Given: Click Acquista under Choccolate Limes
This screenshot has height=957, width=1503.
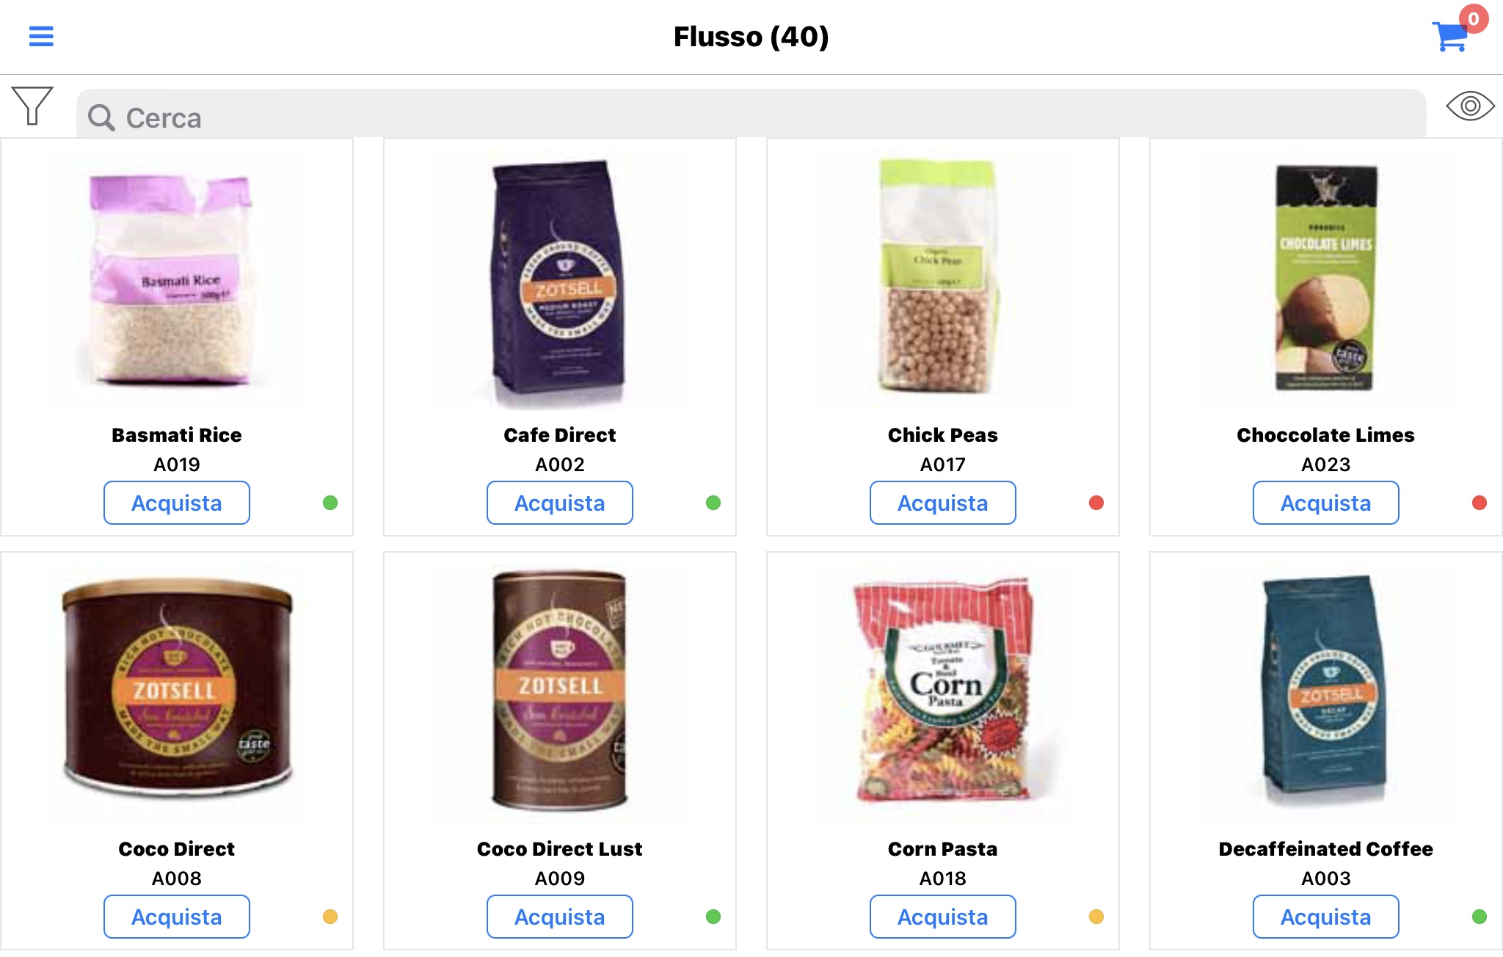Looking at the screenshot, I should pyautogui.click(x=1326, y=503).
